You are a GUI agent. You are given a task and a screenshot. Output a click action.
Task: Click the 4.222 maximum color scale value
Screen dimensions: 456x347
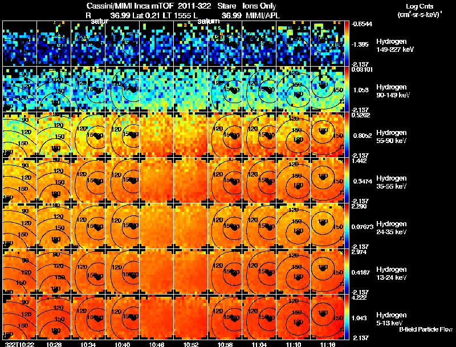[x=359, y=297]
